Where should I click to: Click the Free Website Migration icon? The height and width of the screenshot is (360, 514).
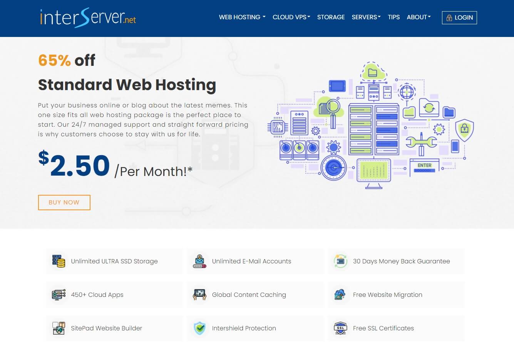point(340,295)
